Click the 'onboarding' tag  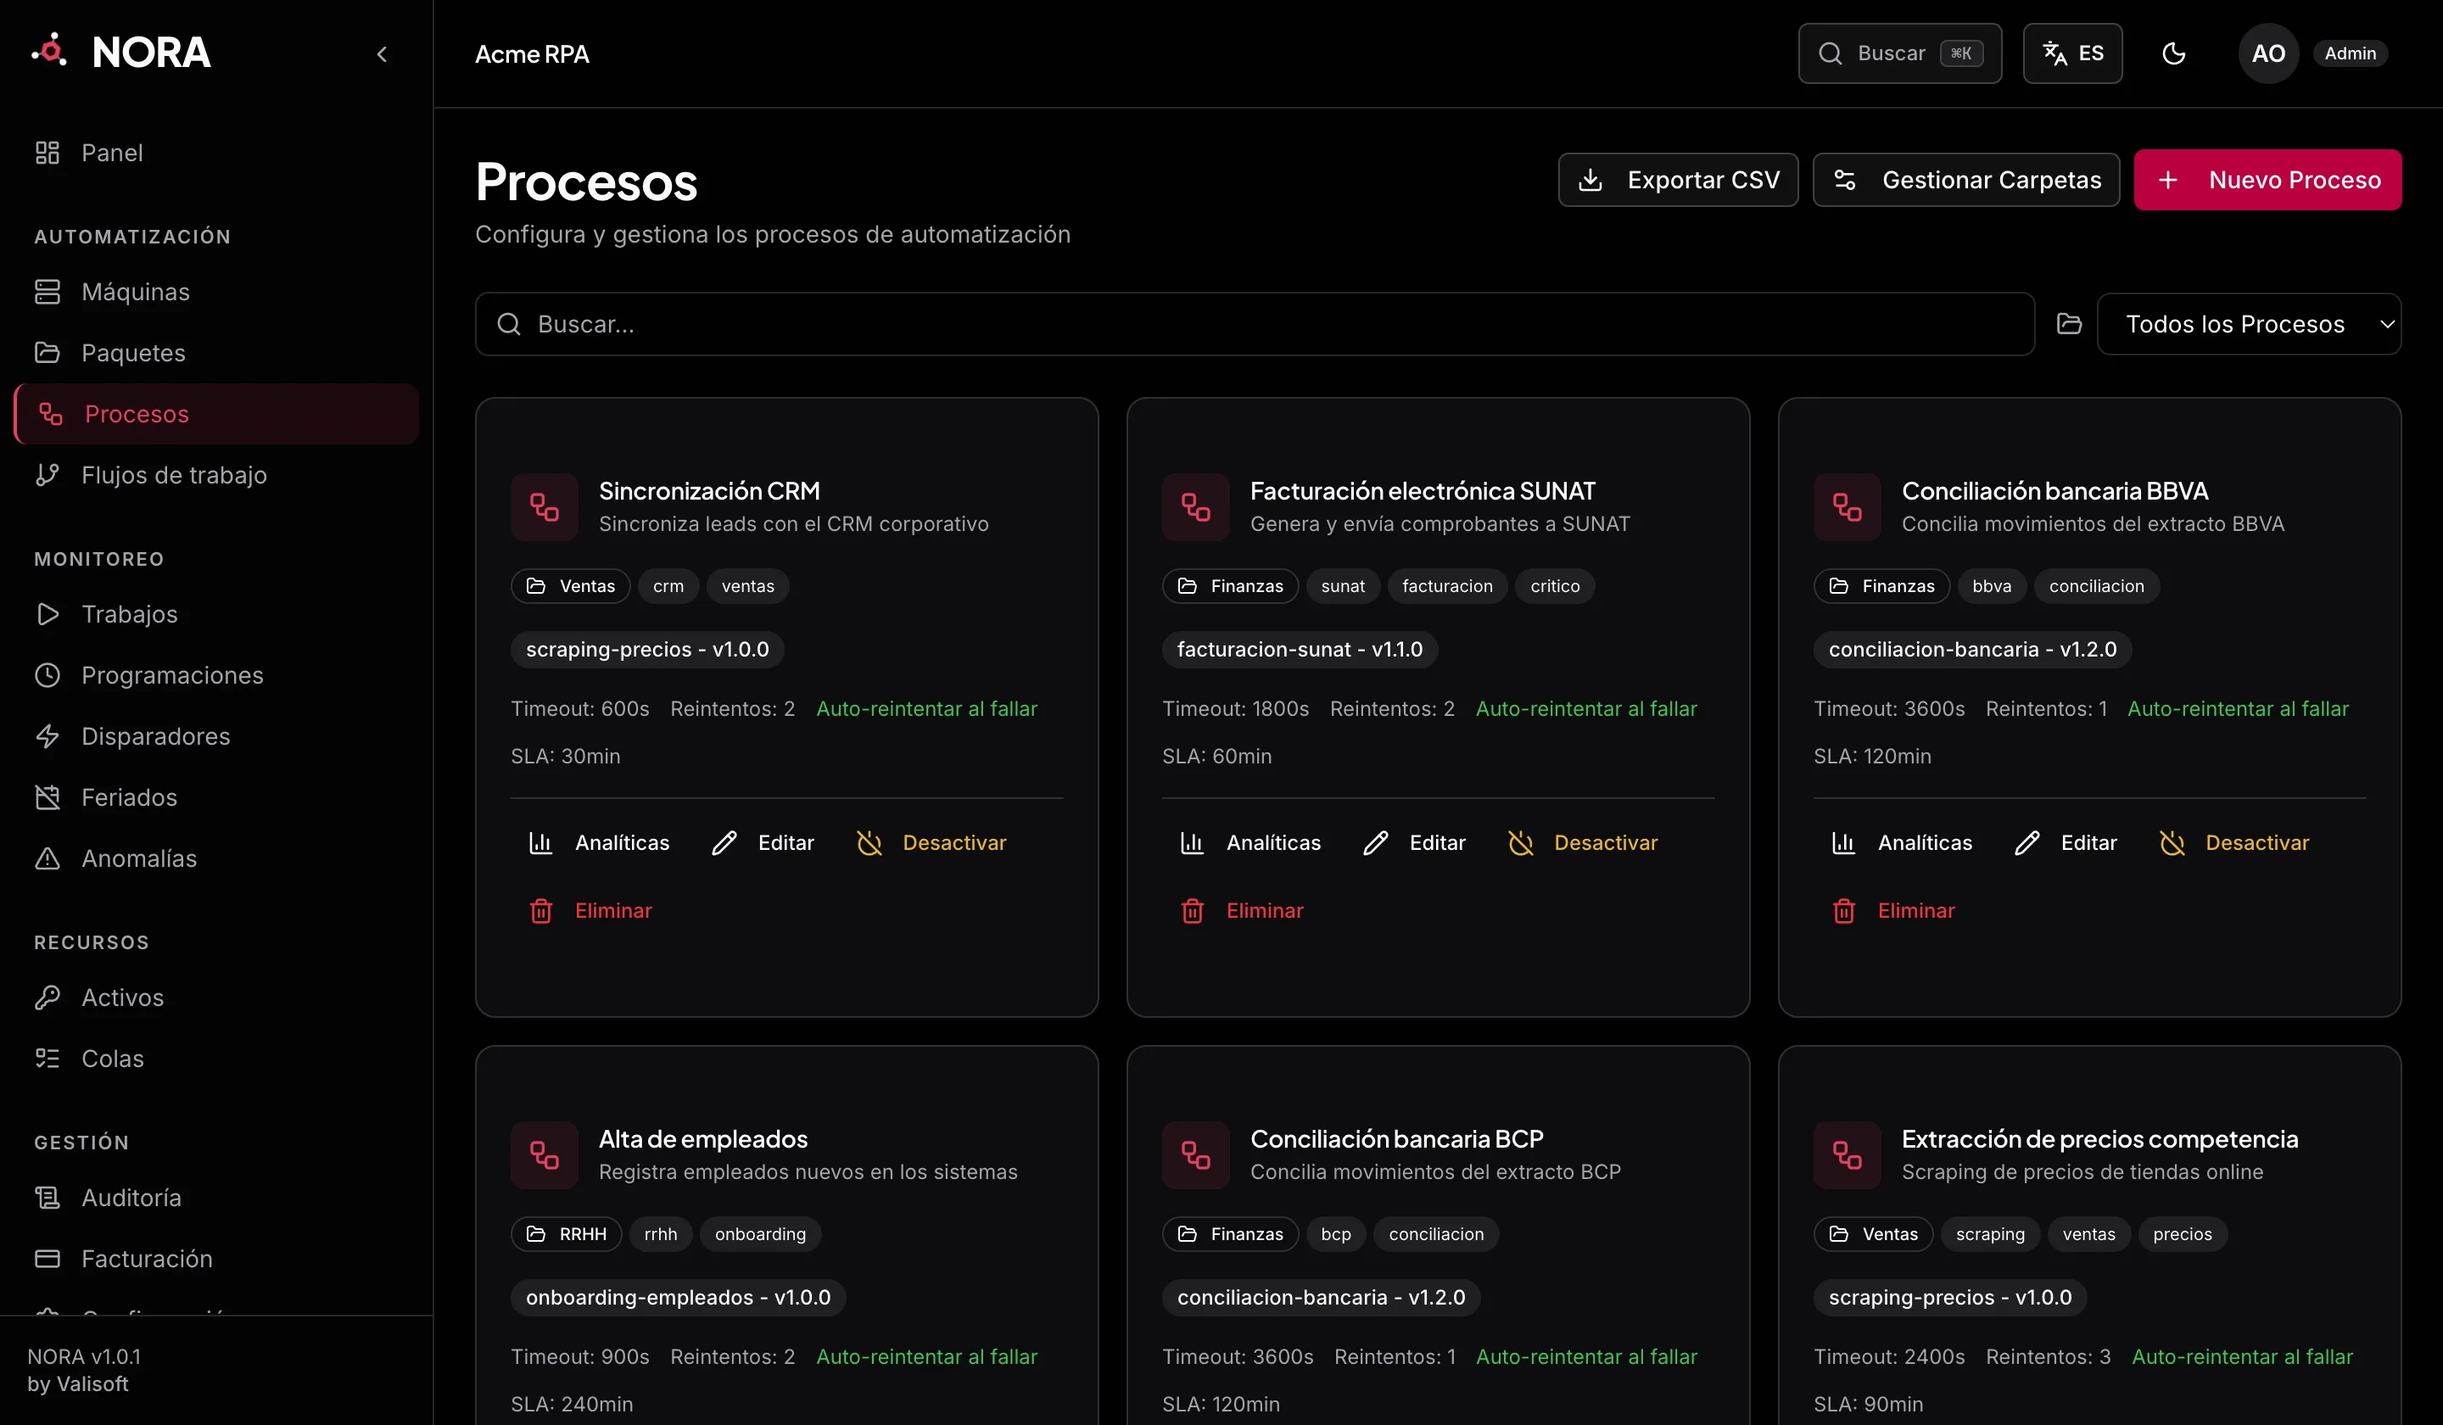click(x=760, y=1233)
